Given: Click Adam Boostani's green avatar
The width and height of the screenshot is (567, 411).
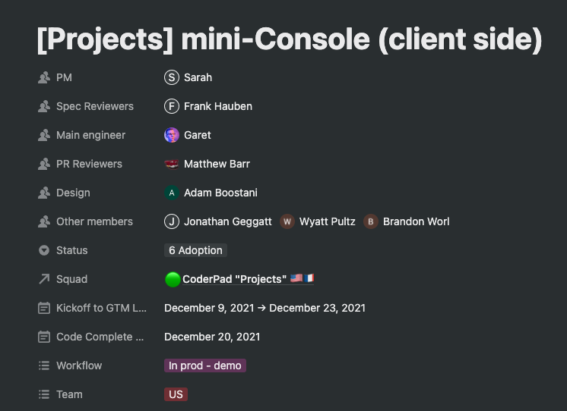Looking at the screenshot, I should point(172,193).
